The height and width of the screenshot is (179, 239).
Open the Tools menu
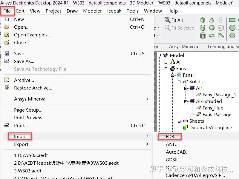point(133,11)
